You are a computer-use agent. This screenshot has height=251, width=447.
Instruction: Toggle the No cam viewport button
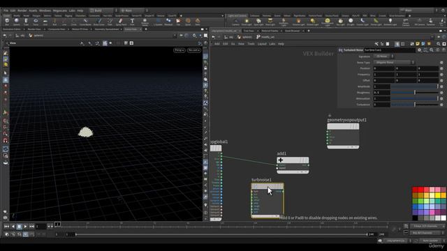tap(194, 50)
